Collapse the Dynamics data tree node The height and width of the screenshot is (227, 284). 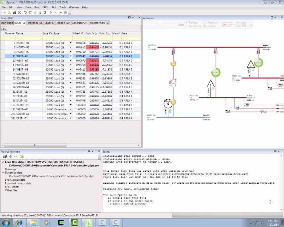tap(3, 173)
